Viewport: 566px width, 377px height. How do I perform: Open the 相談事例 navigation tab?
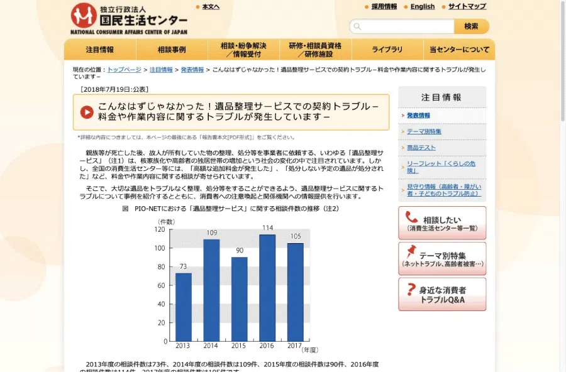click(x=173, y=49)
